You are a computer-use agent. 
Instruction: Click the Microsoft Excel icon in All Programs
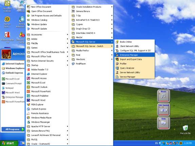click(28, 83)
